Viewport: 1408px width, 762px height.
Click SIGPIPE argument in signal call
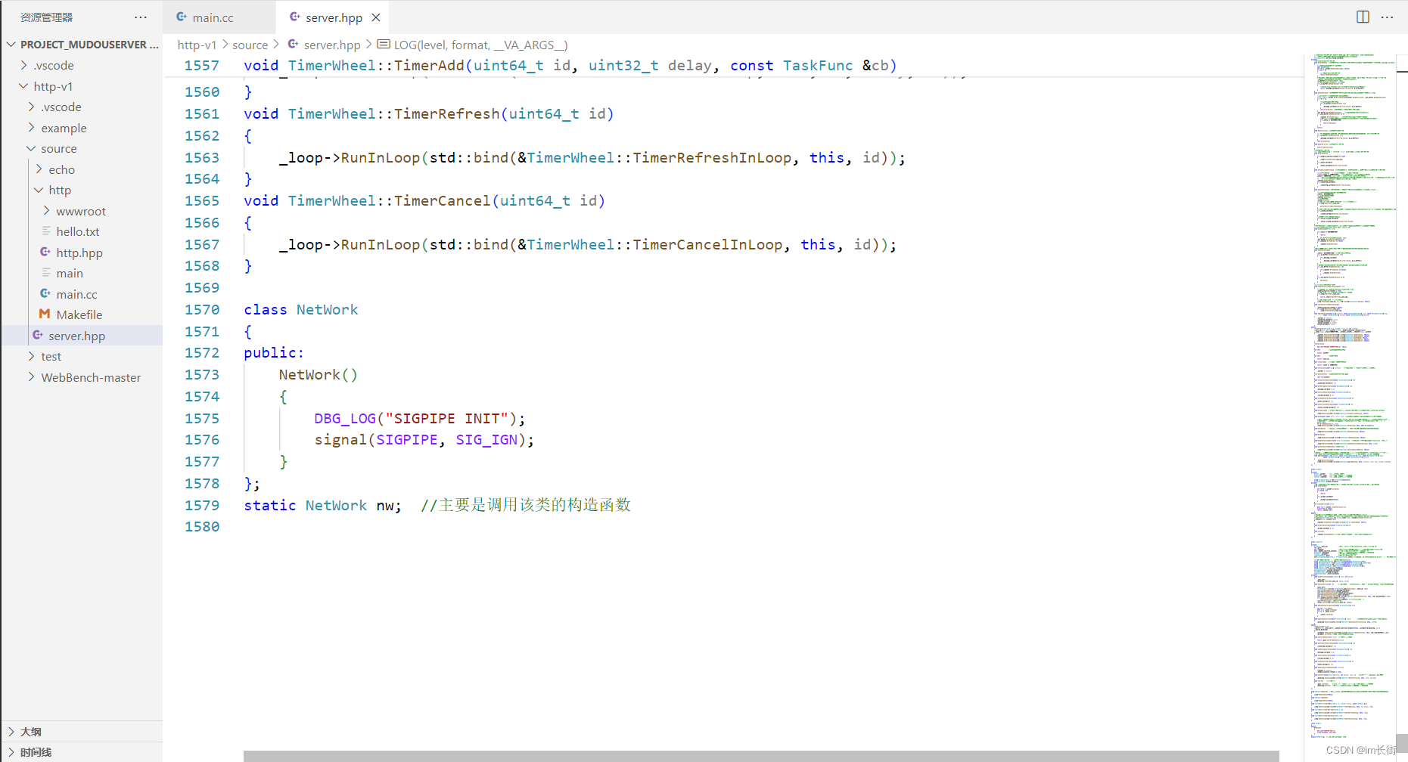[407, 439]
